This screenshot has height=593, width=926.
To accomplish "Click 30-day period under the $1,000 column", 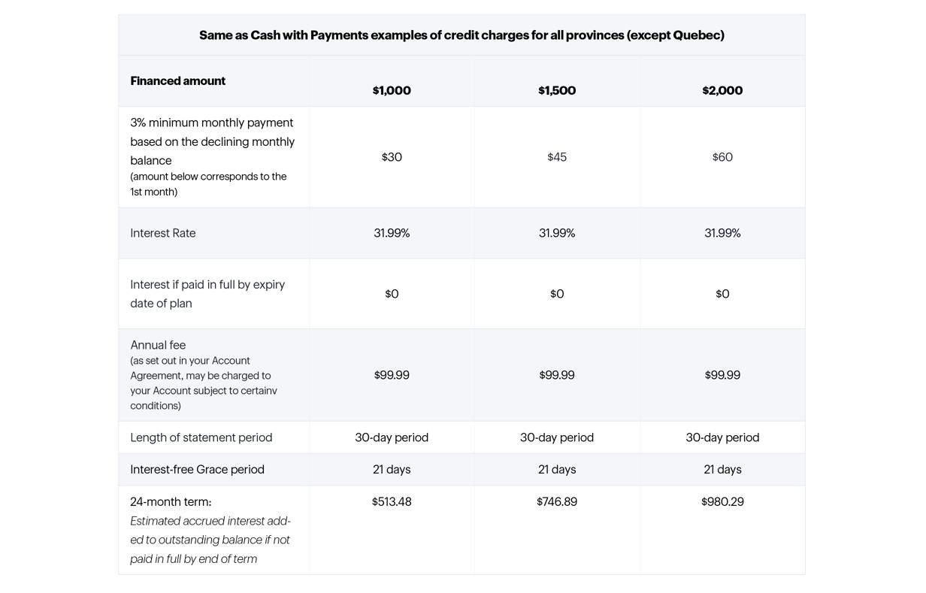I will click(x=392, y=437).
